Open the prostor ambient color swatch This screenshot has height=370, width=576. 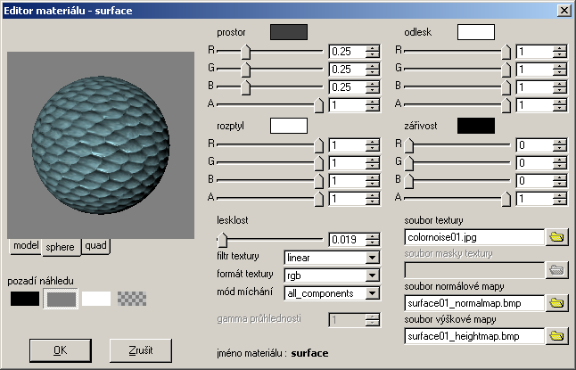coord(288,32)
